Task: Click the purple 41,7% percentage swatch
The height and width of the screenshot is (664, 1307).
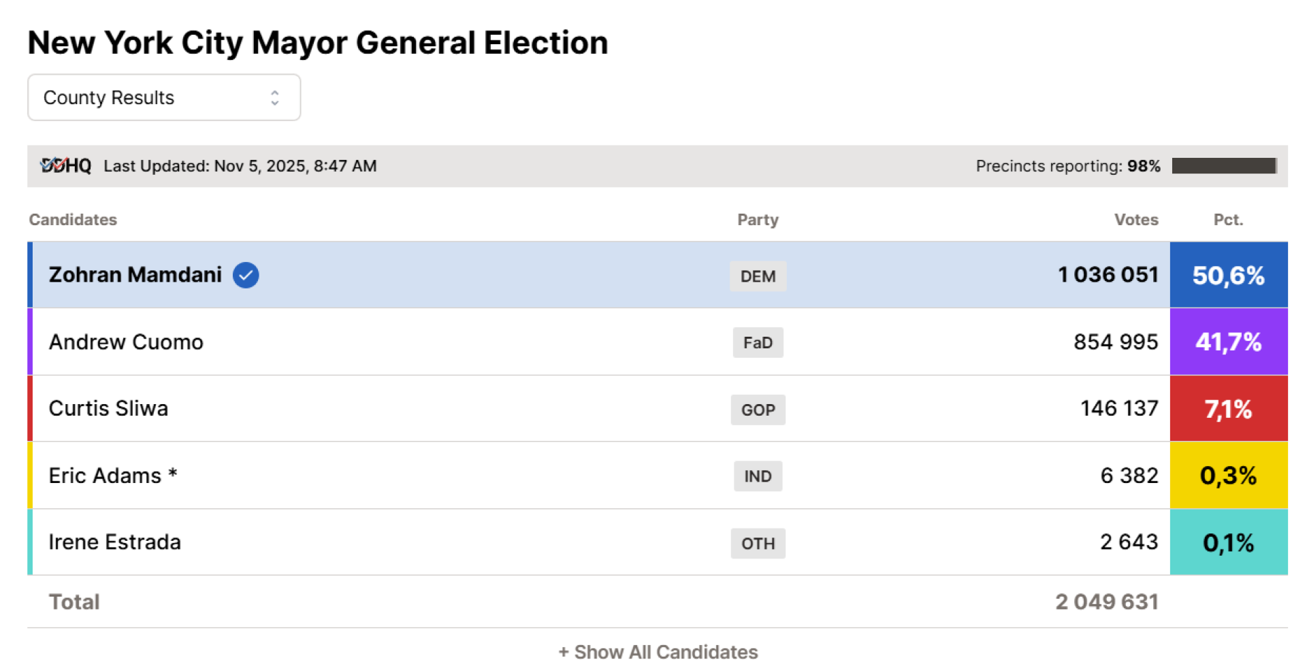Action: click(x=1228, y=342)
